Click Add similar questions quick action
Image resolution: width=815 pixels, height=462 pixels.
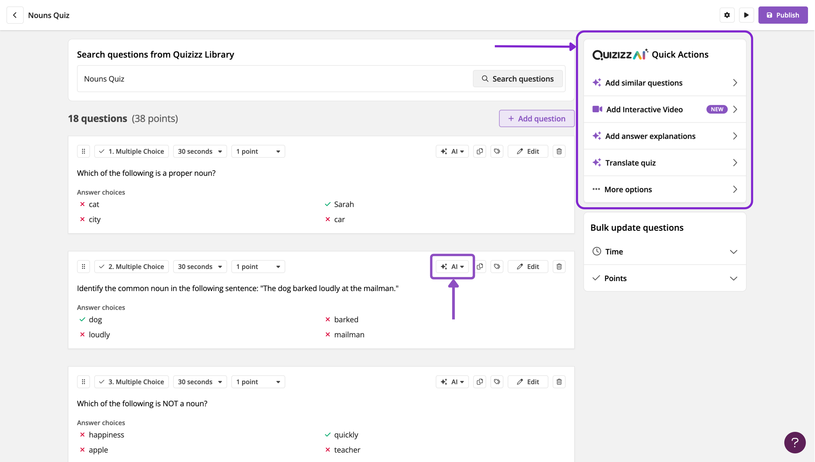[664, 83]
